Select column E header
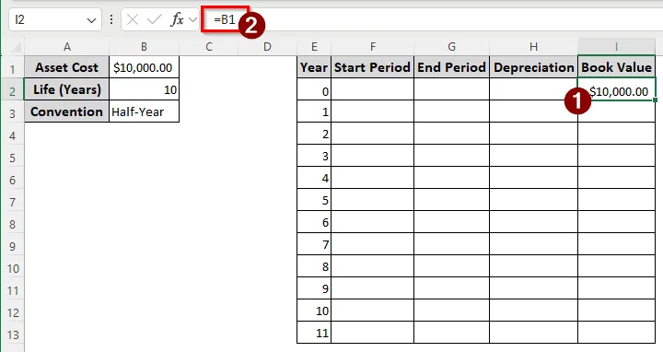Image resolution: width=663 pixels, height=352 pixels. pos(314,47)
